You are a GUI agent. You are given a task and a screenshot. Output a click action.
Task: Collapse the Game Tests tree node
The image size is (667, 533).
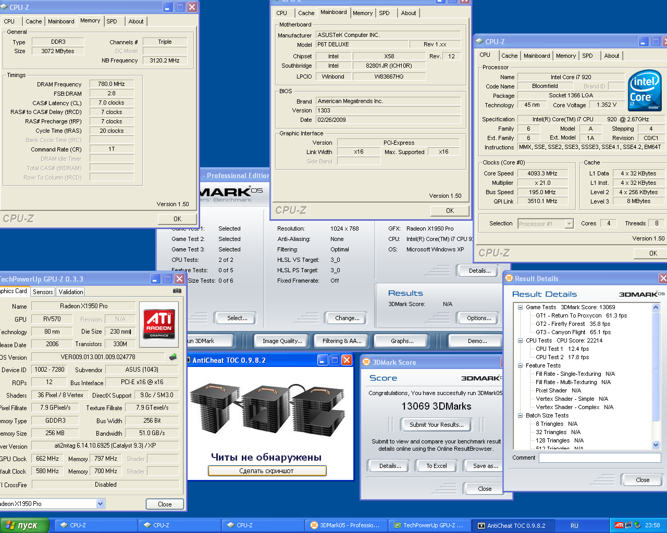(520, 307)
